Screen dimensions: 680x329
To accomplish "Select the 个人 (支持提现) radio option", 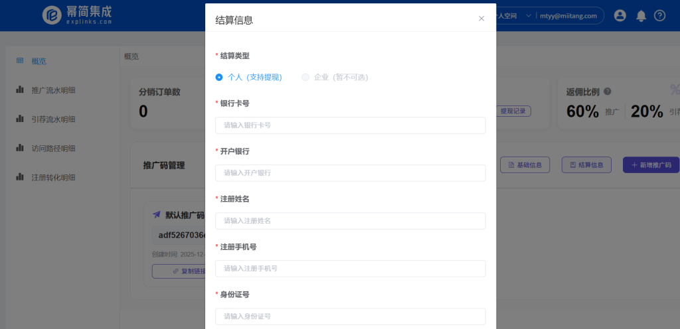I will (249, 78).
